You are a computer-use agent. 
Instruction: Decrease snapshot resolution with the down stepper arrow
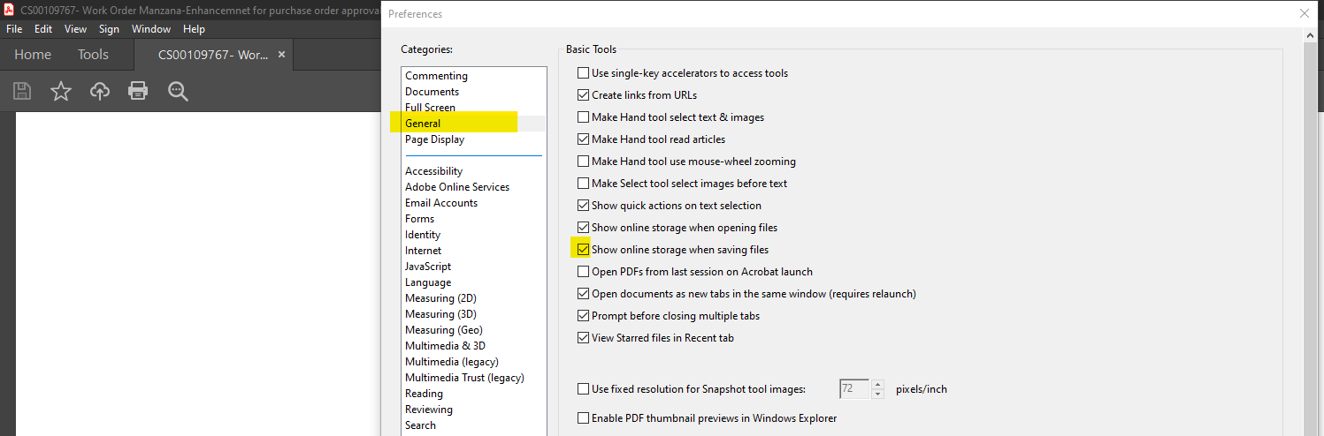click(x=877, y=395)
